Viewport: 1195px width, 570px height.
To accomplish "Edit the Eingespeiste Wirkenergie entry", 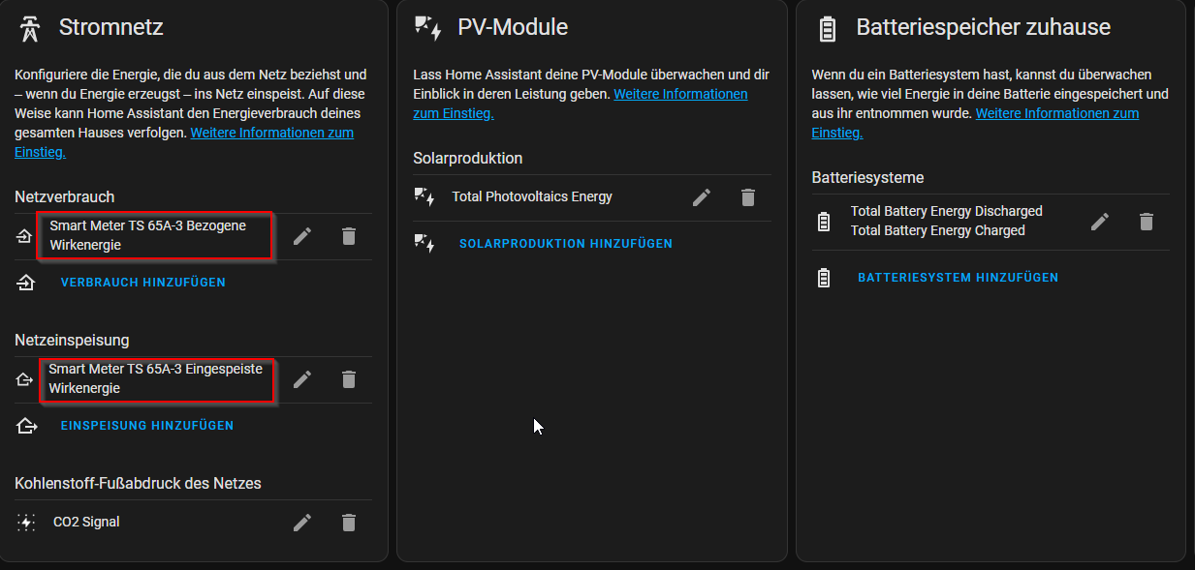I will pos(302,379).
